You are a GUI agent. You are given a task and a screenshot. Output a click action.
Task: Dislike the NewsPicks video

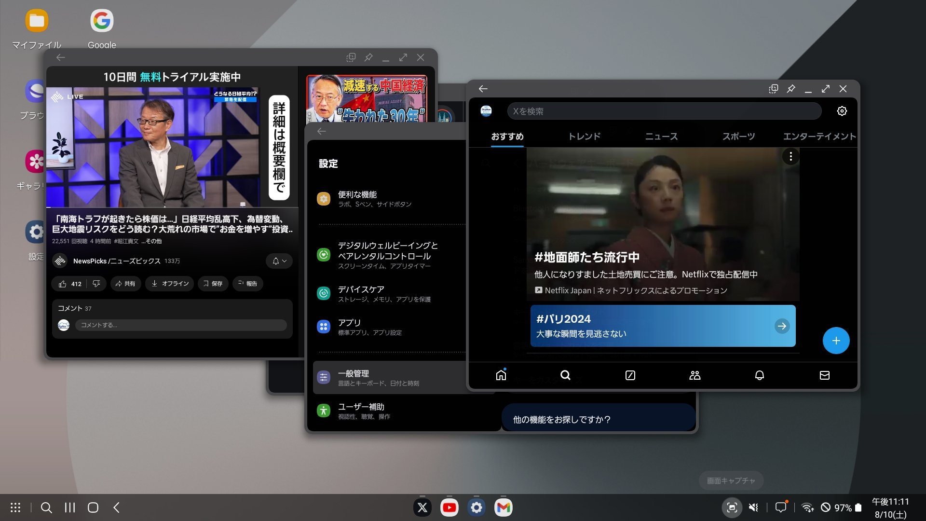pyautogui.click(x=96, y=284)
